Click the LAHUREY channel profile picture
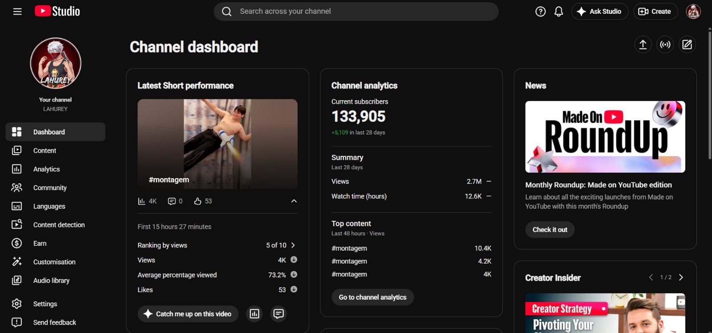712x333 pixels. pos(56,63)
